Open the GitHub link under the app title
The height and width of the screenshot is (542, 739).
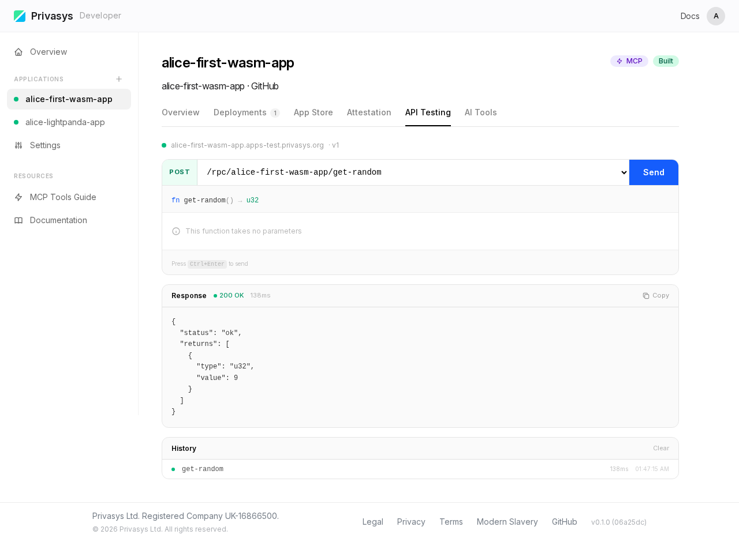tap(264, 86)
